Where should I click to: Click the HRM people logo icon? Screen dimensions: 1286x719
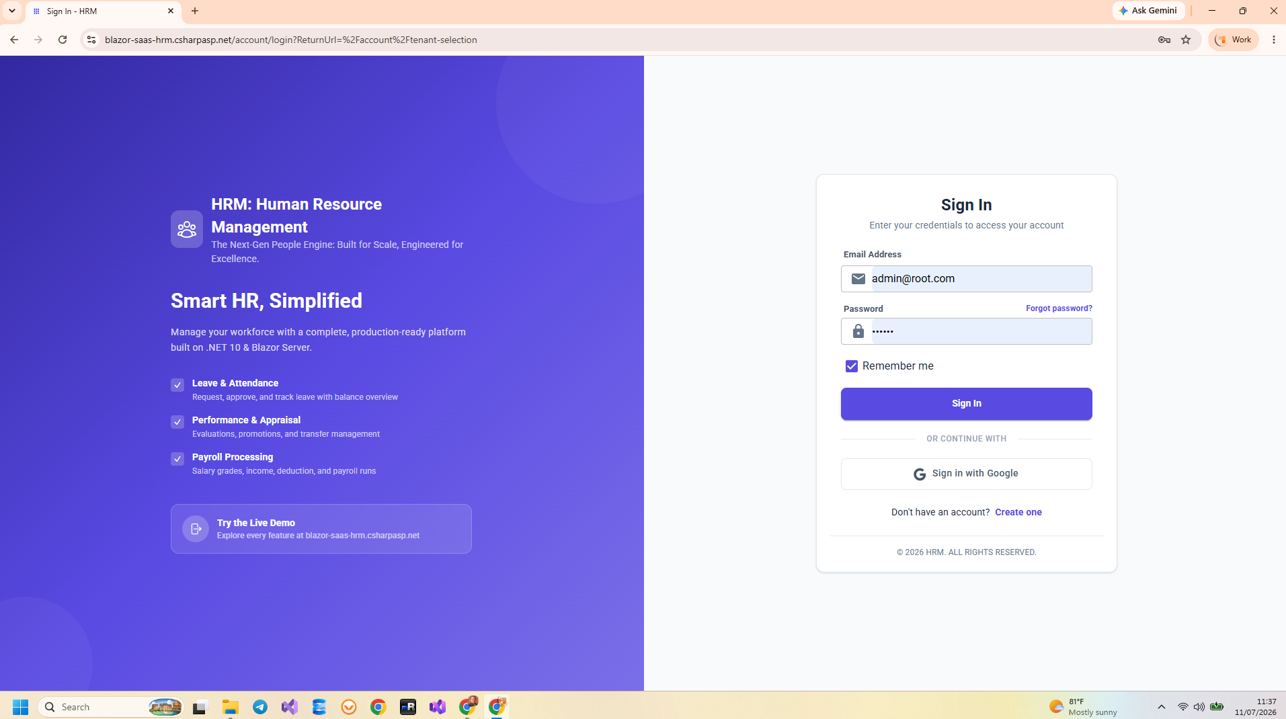[x=187, y=229]
